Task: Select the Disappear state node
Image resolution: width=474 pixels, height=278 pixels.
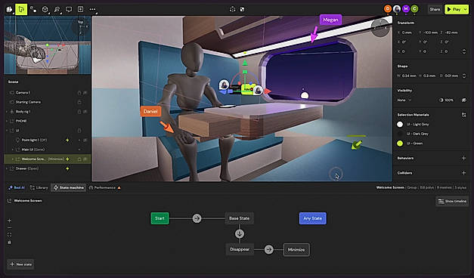Action: click(240, 249)
